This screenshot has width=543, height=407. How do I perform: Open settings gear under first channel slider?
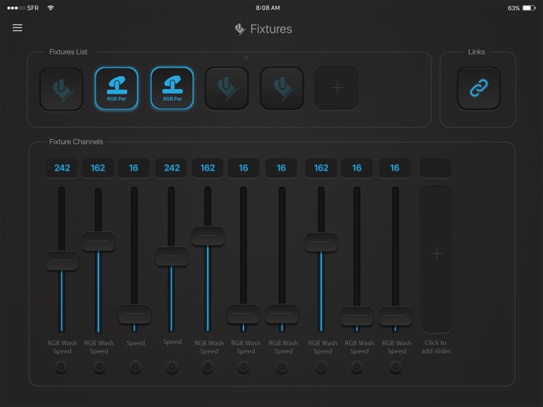tap(62, 366)
